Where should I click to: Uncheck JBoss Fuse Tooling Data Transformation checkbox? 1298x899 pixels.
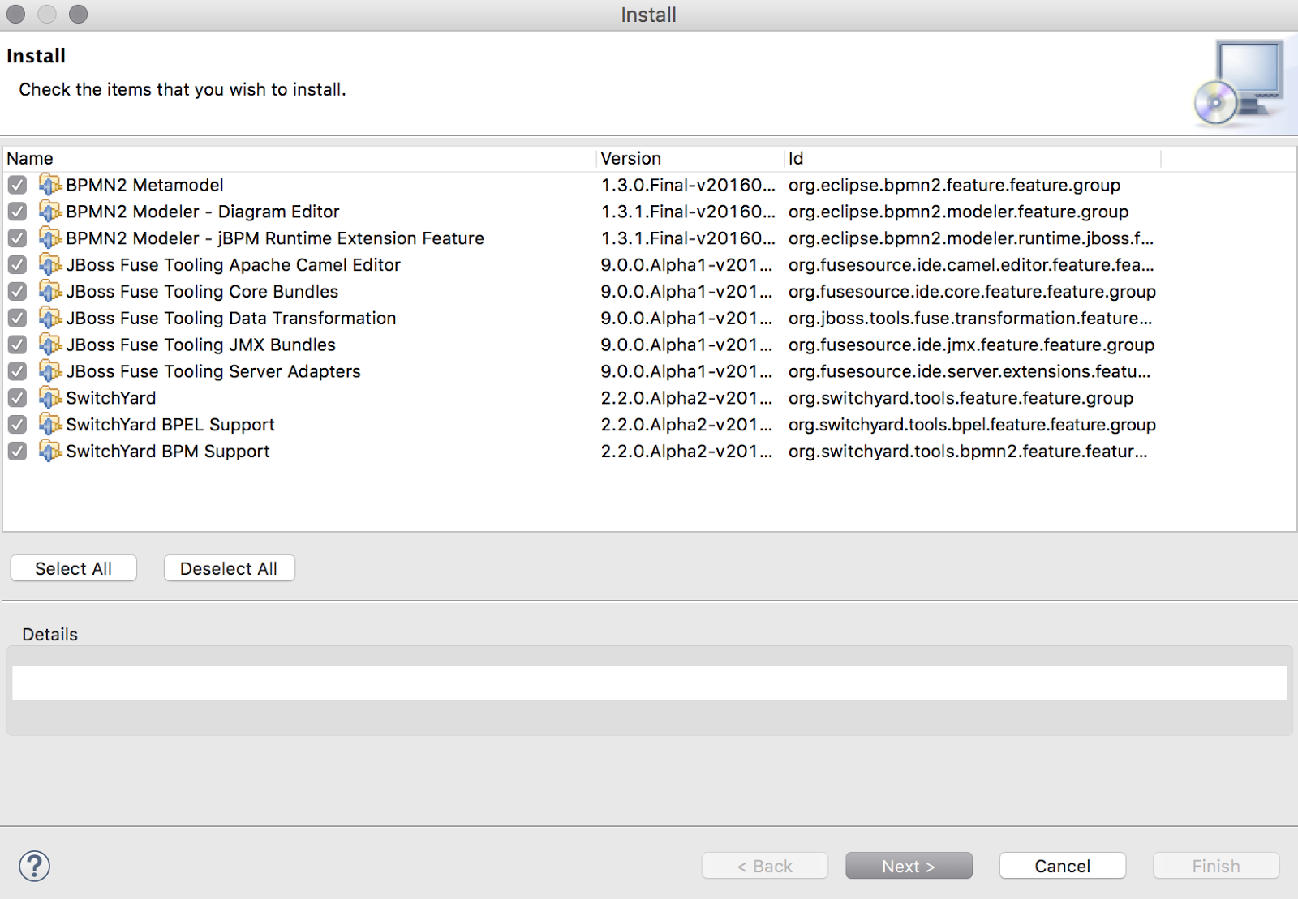(17, 318)
